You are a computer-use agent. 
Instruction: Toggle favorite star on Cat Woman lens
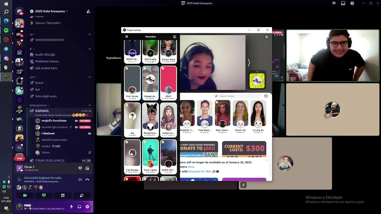pos(127,142)
